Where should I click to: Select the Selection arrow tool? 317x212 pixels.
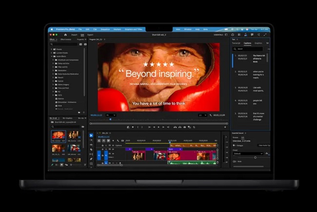91,136
